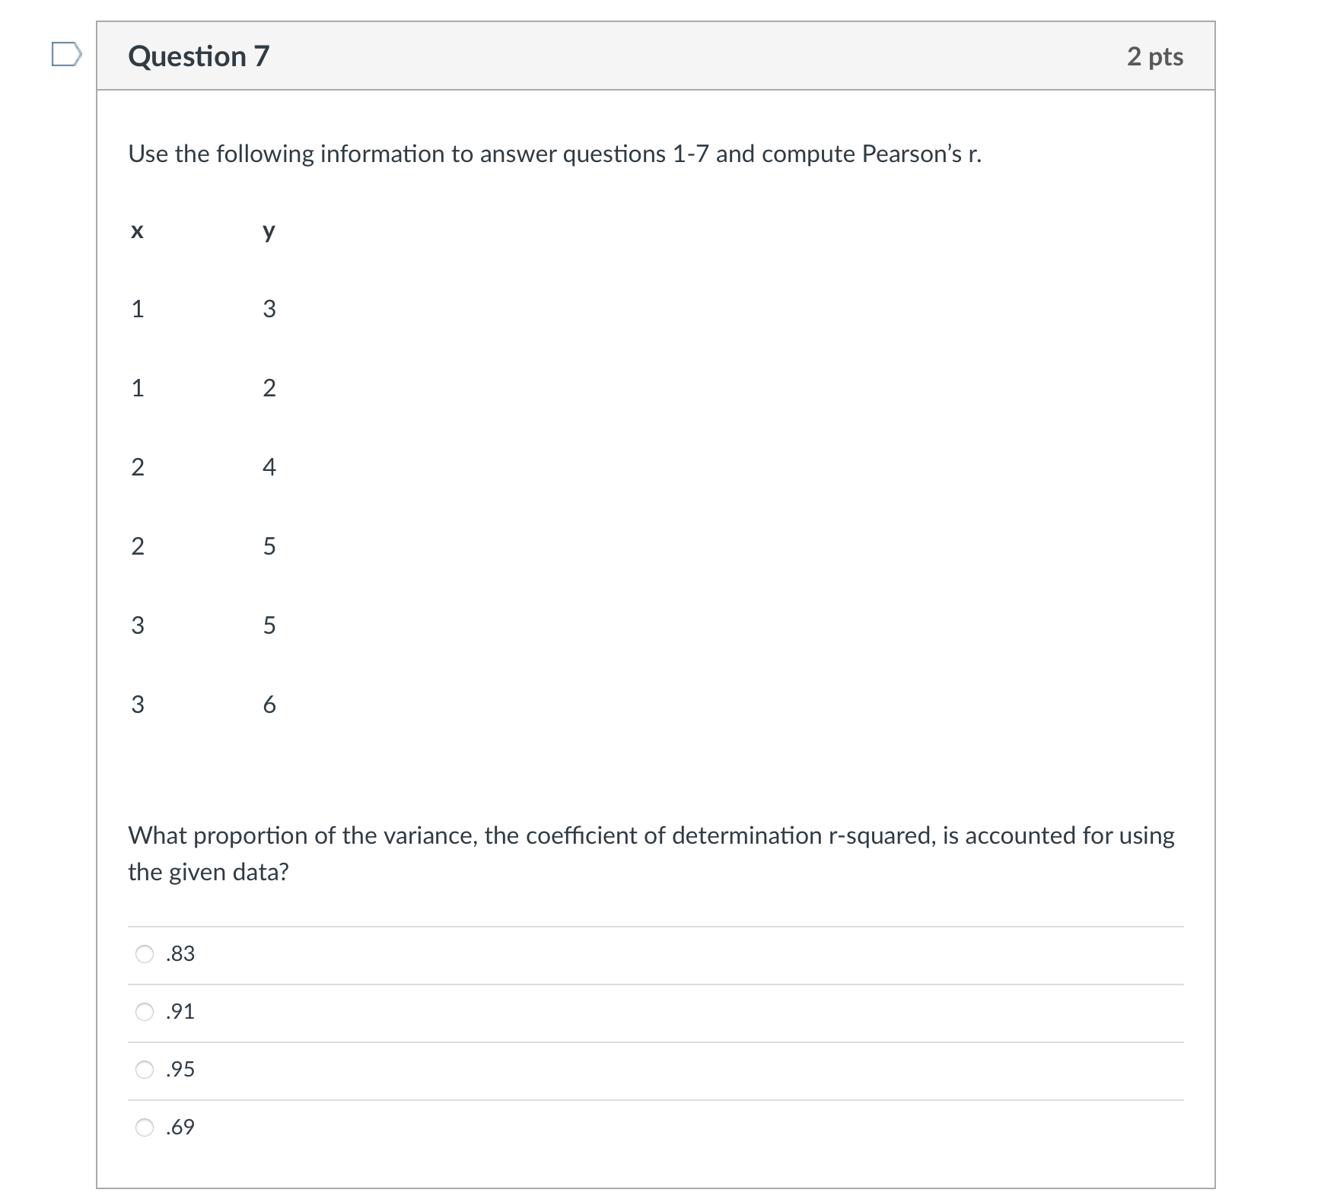Screen dimensions: 1321x1196
Task: Click the y value 3 in first row
Action: [x=268, y=309]
